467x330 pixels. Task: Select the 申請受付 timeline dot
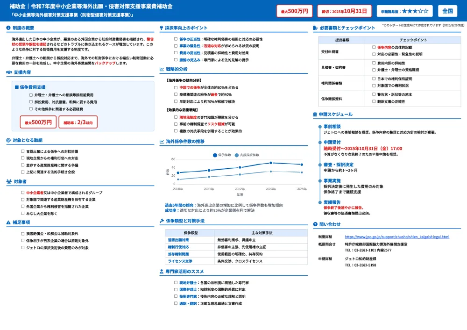point(320,143)
